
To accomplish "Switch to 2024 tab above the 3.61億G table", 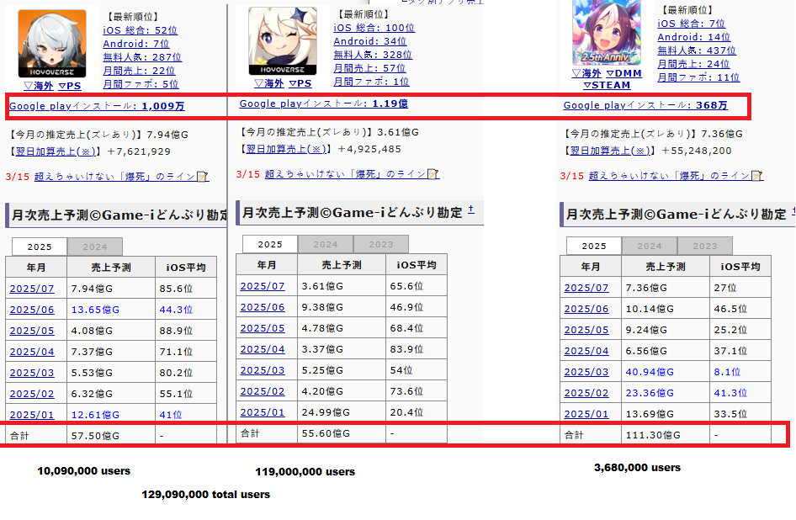I will point(326,245).
